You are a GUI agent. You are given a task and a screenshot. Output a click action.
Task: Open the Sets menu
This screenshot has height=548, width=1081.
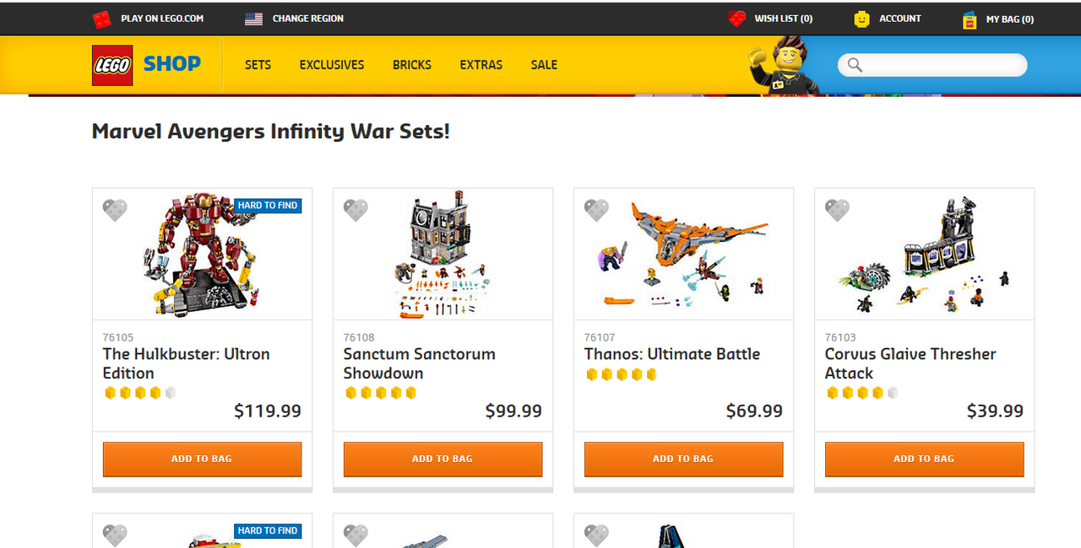pyautogui.click(x=258, y=65)
